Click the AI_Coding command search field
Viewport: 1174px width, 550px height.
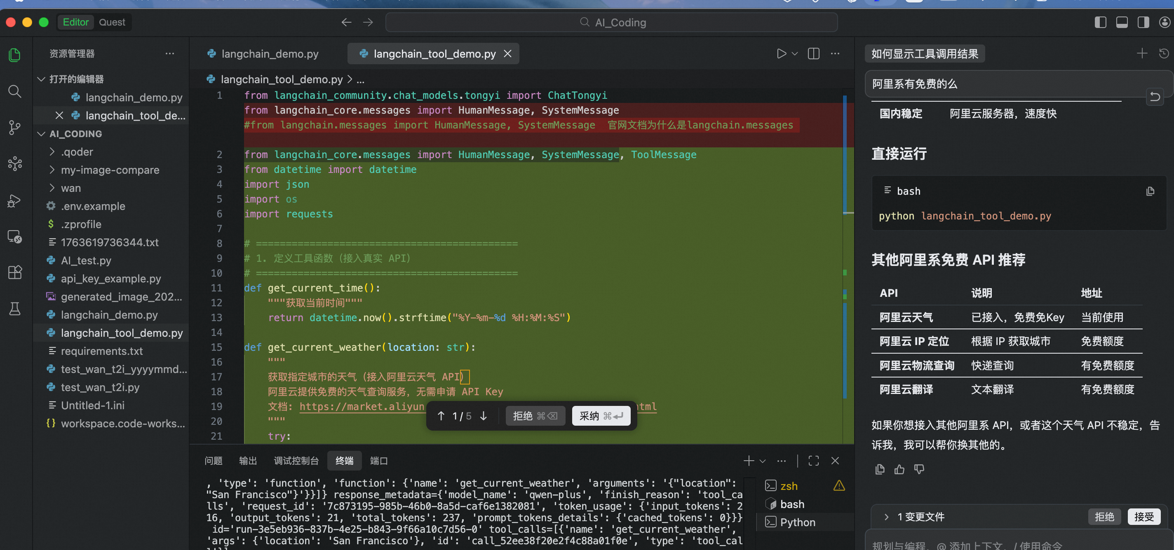(x=611, y=22)
